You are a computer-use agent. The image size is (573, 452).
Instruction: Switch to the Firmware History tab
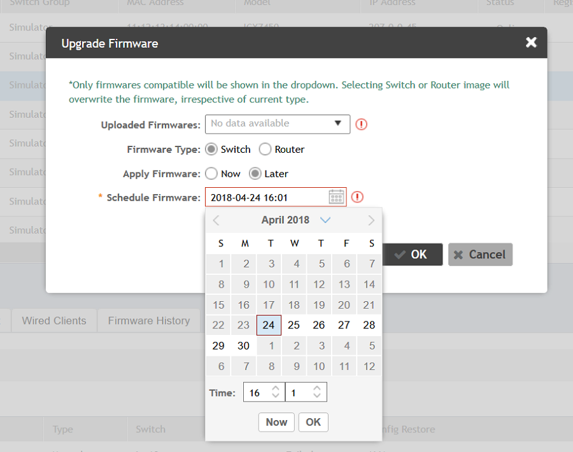coord(148,321)
